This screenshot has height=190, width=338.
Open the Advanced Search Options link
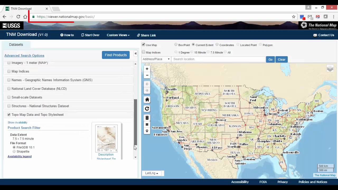(x=24, y=56)
